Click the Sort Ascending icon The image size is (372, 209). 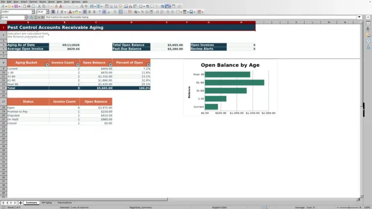point(111,6)
